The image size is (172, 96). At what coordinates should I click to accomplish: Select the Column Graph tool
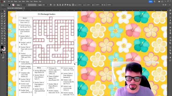click(x=5, y=38)
